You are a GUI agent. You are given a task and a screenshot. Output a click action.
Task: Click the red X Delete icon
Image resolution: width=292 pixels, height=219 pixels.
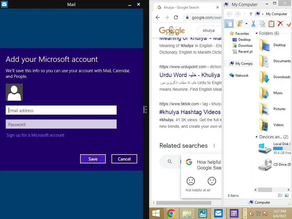click(x=280, y=24)
